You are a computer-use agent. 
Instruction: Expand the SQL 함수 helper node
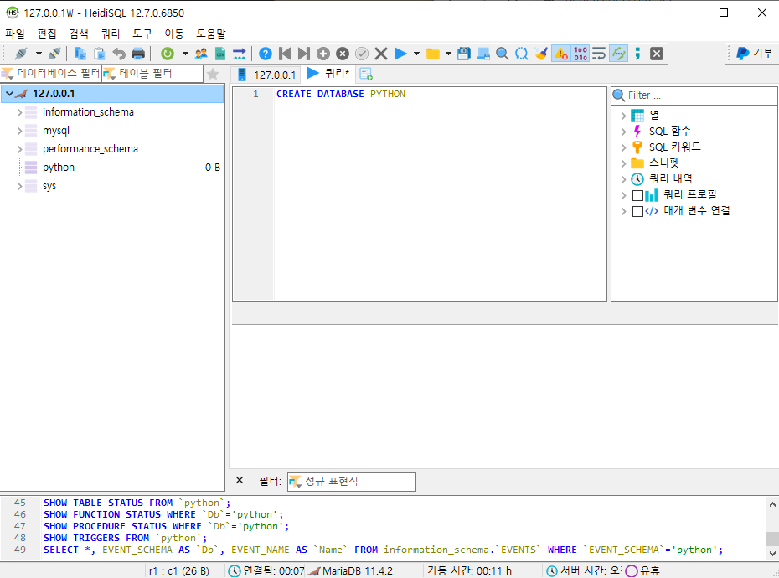click(x=623, y=132)
